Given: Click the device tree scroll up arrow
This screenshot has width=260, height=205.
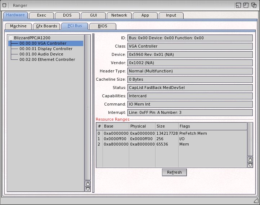Looking at the screenshot, I should click(88, 183).
